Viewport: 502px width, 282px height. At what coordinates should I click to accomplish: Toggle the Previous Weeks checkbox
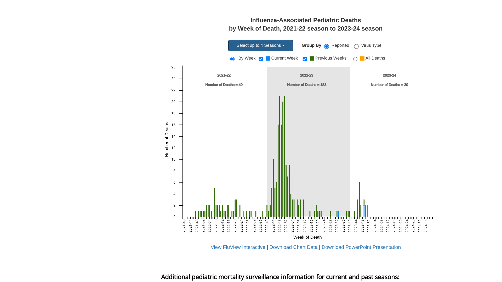pos(305,59)
